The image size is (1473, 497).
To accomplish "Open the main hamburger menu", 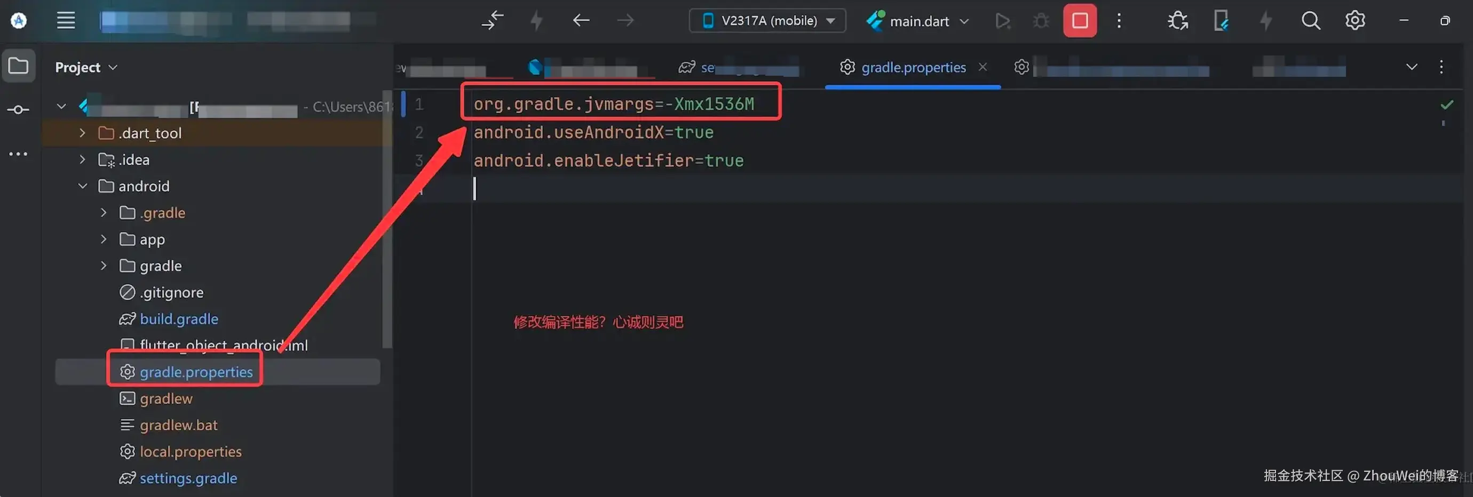I will click(66, 21).
